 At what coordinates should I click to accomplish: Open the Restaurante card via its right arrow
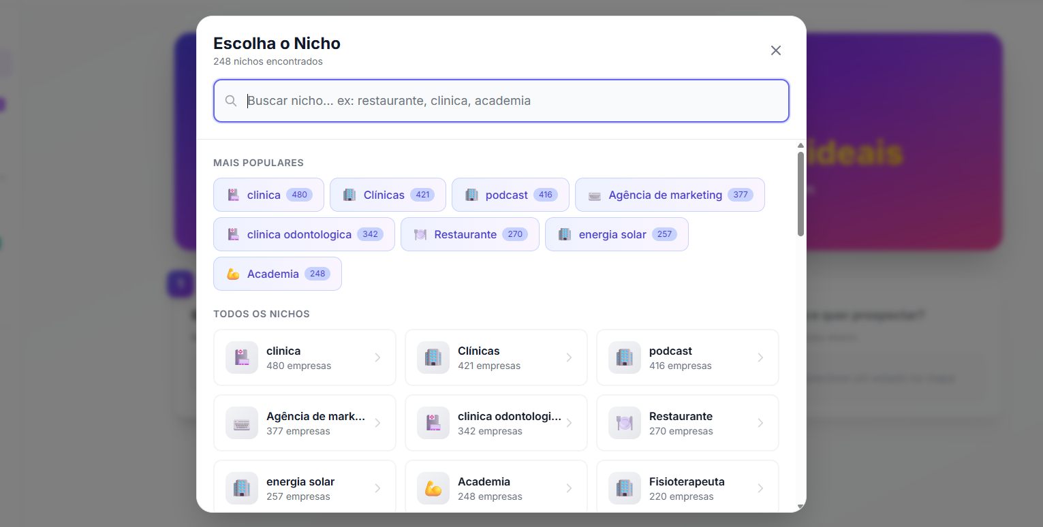coord(761,423)
